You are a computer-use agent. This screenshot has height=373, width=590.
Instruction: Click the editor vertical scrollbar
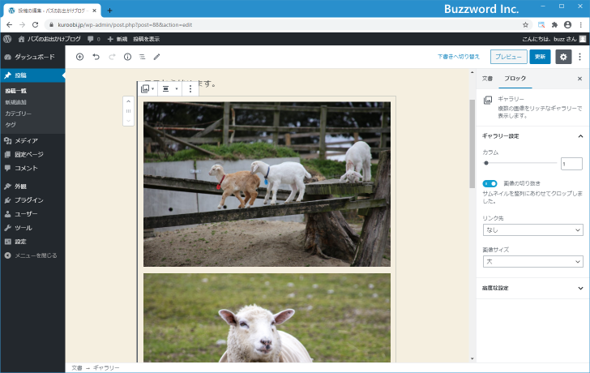pyautogui.click(x=472, y=144)
